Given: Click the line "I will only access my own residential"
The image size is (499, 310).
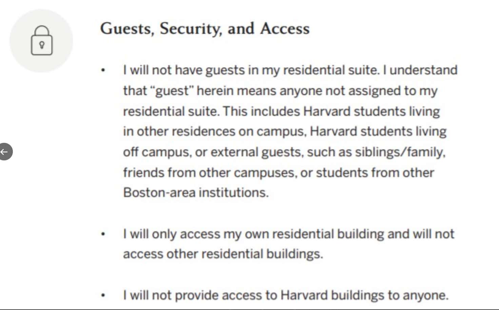Looking at the screenshot, I should (288, 234).
